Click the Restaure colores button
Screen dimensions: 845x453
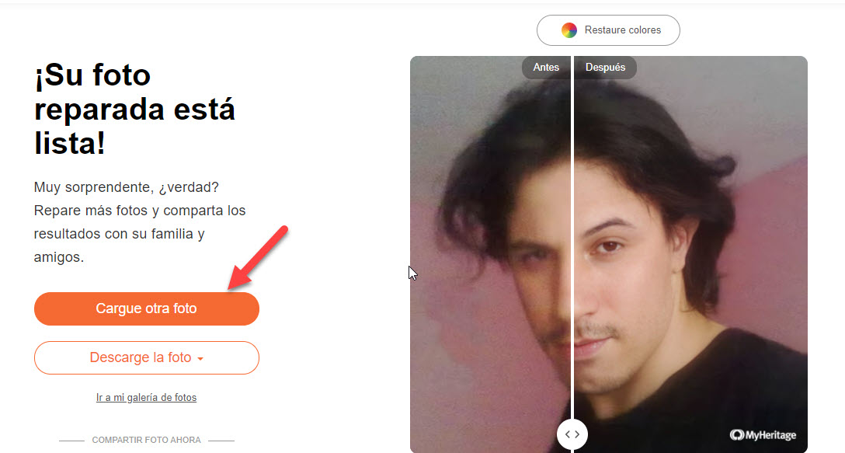pyautogui.click(x=608, y=30)
